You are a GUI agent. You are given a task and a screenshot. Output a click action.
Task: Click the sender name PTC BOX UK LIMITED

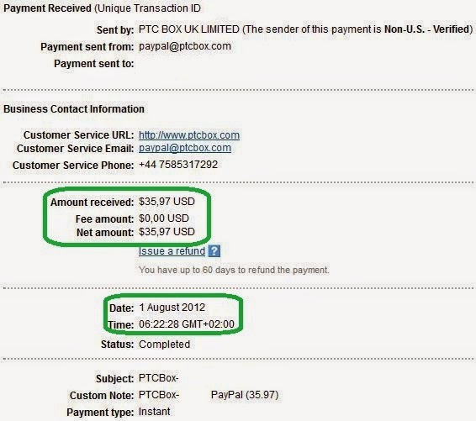[x=189, y=29]
